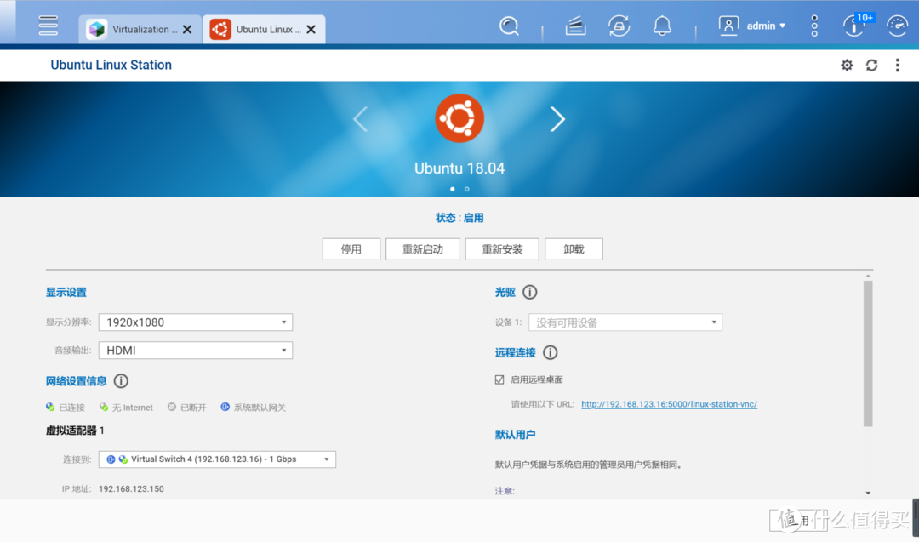Refresh Ubuntu Linux Station
Image resolution: width=919 pixels, height=542 pixels.
click(871, 65)
